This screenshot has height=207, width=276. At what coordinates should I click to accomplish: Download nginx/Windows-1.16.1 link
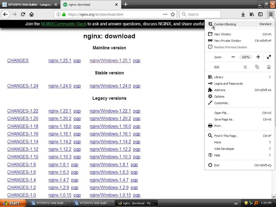110,134
